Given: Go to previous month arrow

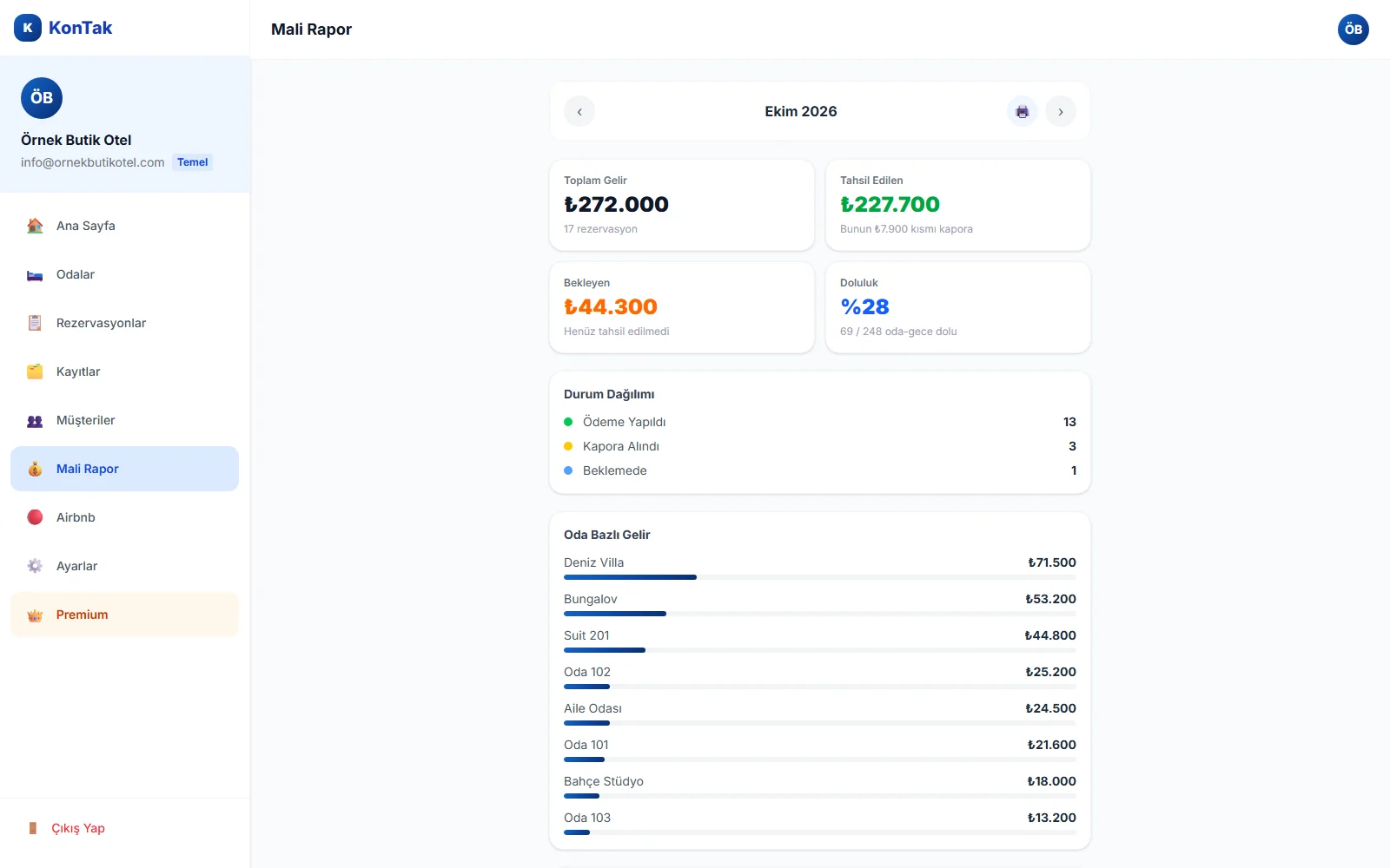Looking at the screenshot, I should pyautogui.click(x=579, y=111).
